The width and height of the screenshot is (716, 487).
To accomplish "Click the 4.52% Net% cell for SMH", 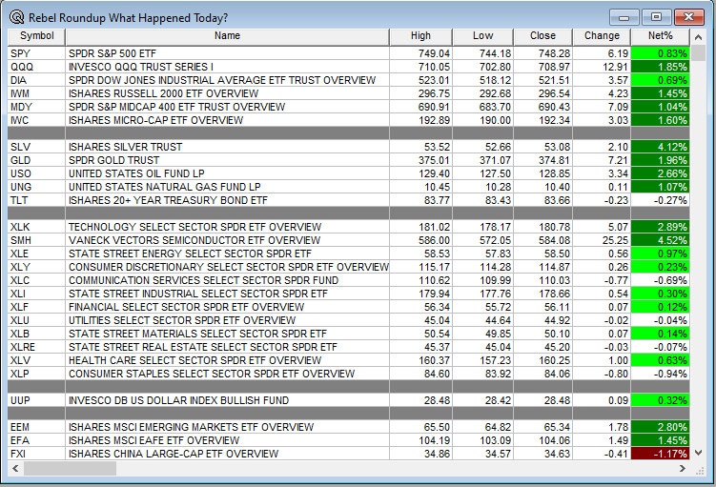I will click(661, 240).
